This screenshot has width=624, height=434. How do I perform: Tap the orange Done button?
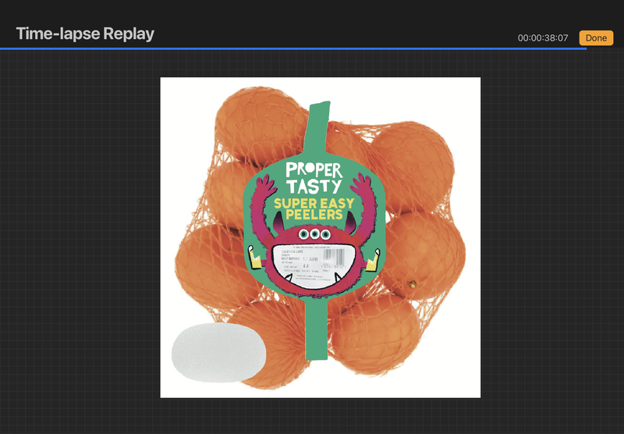pos(596,37)
